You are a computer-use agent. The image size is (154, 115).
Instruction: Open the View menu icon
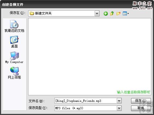[126, 14]
